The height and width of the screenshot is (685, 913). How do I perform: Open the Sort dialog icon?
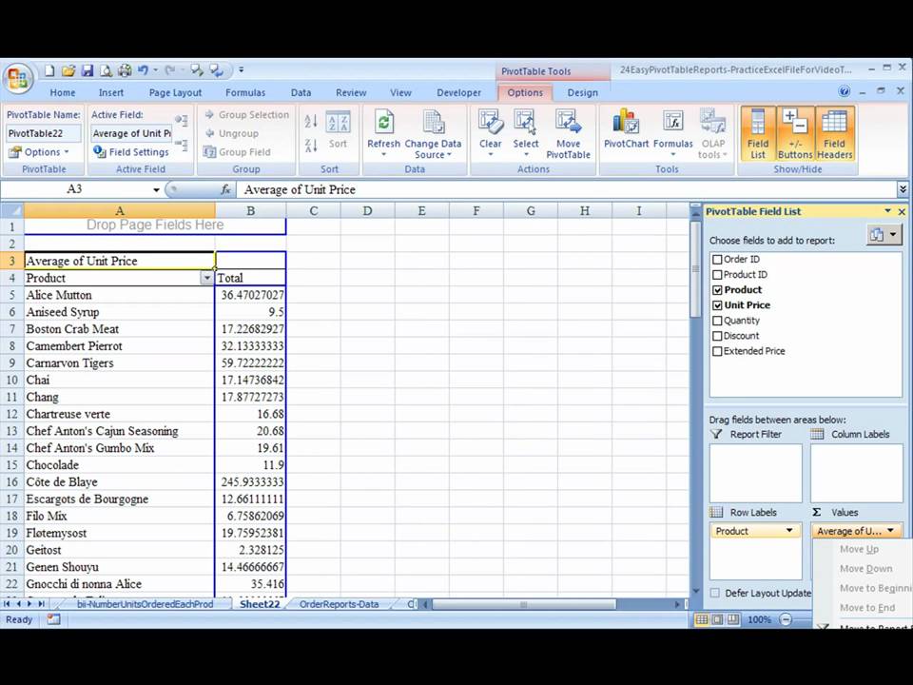coord(338,130)
